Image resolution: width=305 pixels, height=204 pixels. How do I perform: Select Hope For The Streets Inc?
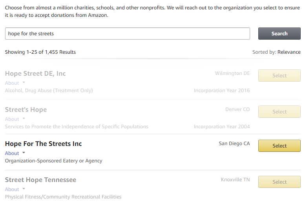[x=279, y=146]
